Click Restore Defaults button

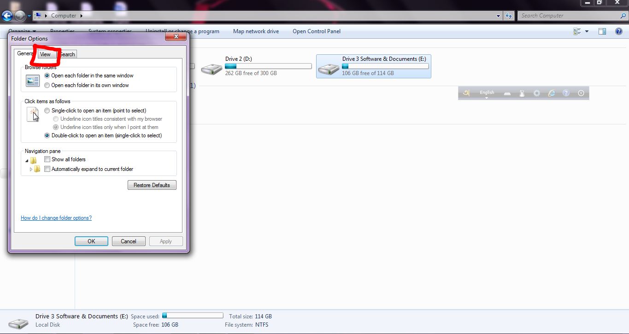coord(152,185)
